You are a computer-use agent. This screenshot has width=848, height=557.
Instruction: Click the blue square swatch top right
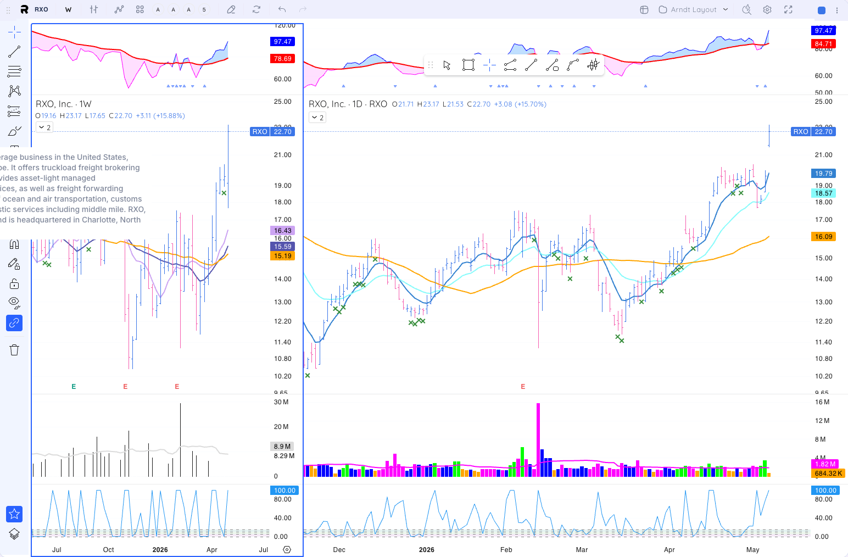tap(822, 10)
